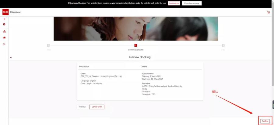Expand the sidebar with the double-chevron icon
The height and width of the screenshot is (125, 274).
4,19
